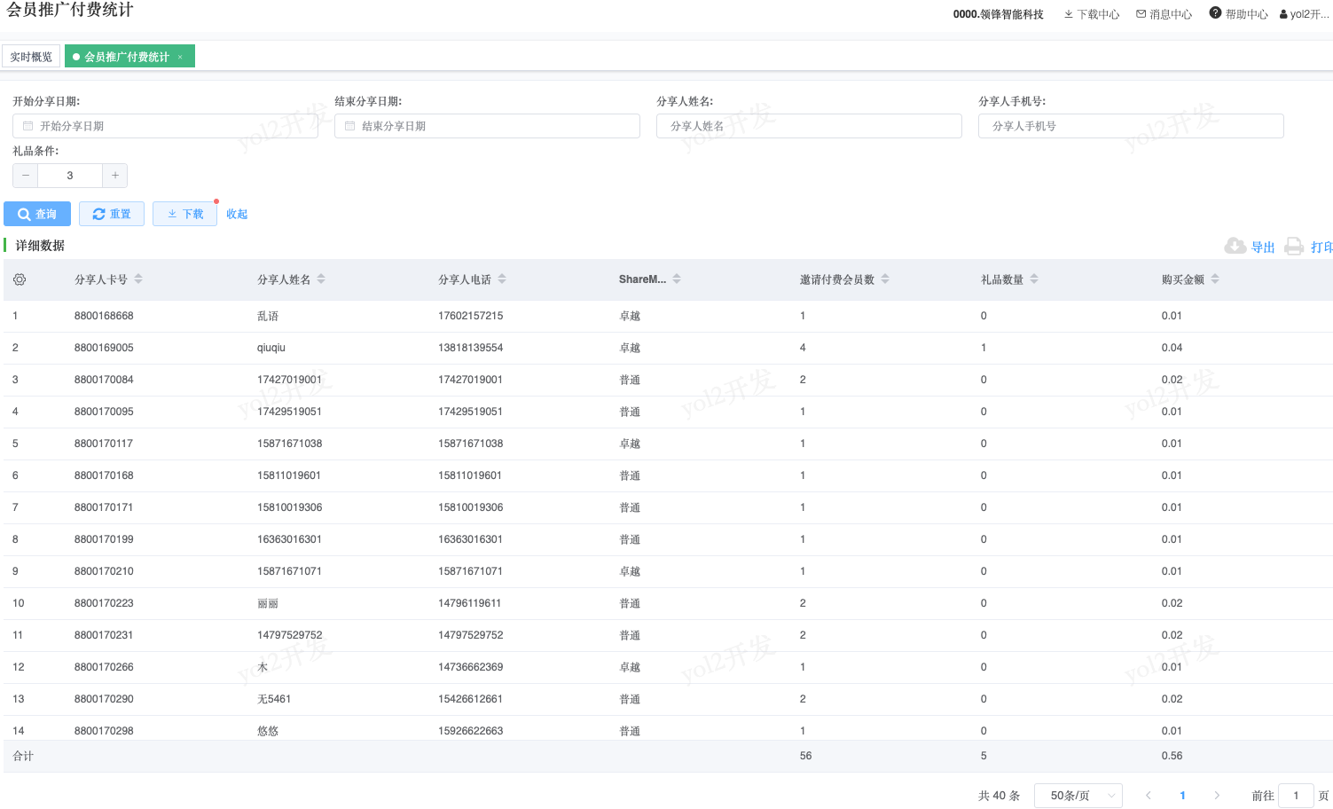Switch to the 实时概览 tab
Viewport: 1333px width, 809px height.
[x=31, y=57]
